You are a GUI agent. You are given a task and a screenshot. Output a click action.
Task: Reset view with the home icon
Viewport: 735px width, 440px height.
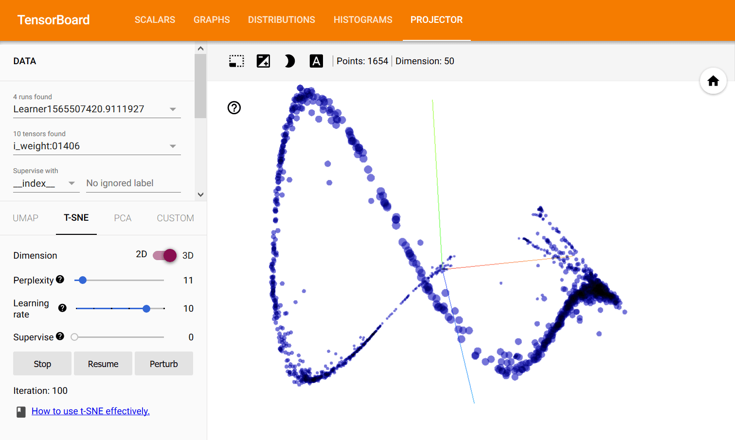[x=713, y=81]
